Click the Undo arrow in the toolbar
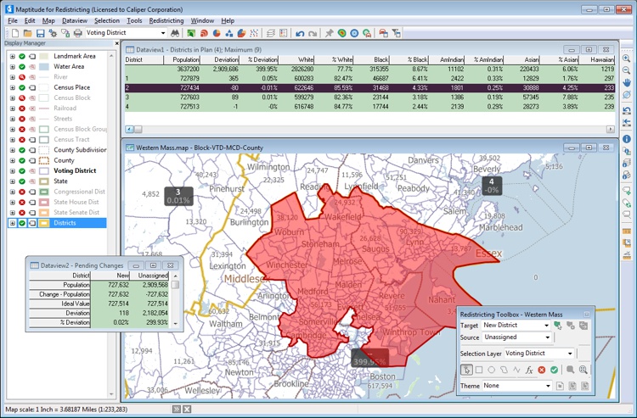 pyautogui.click(x=300, y=33)
